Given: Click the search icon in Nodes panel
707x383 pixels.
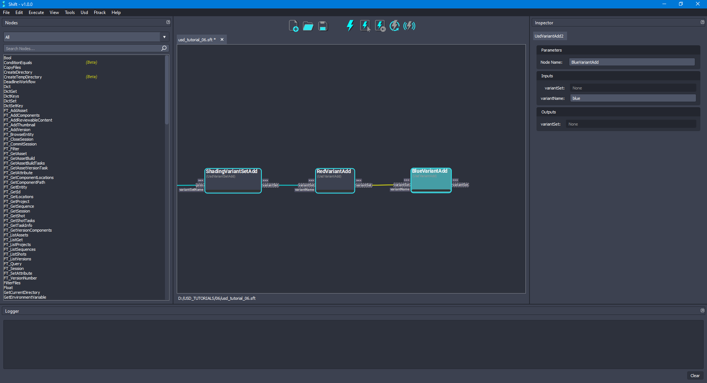Looking at the screenshot, I should coord(163,48).
